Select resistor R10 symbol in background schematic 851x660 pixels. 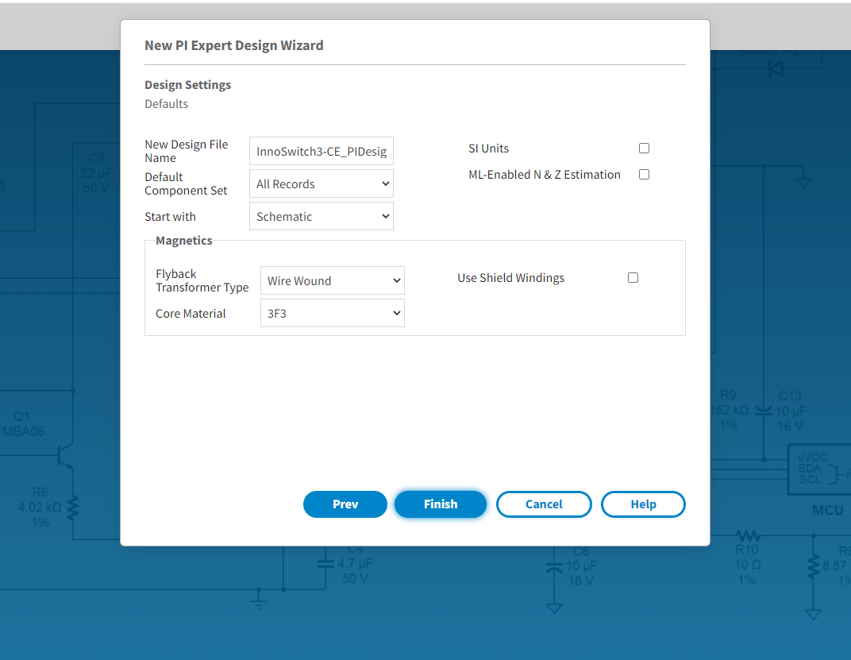pyautogui.click(x=747, y=535)
